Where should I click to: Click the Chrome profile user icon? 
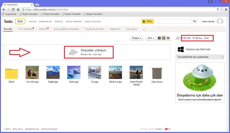(x=210, y=1)
